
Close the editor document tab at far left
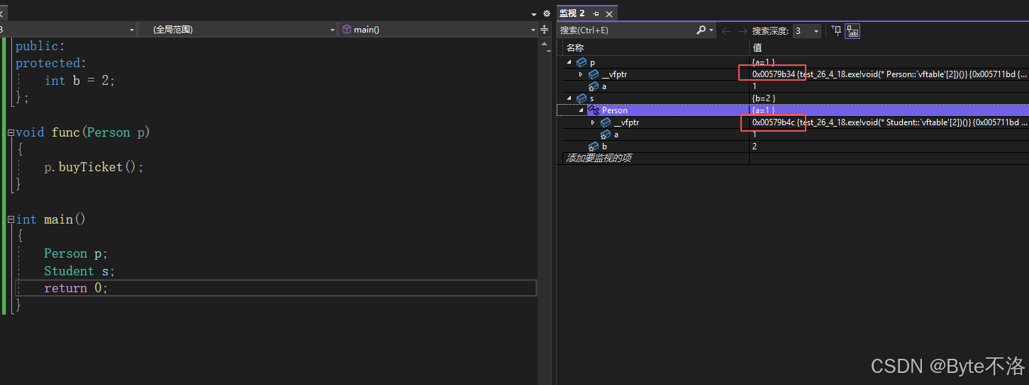pyautogui.click(x=2, y=13)
